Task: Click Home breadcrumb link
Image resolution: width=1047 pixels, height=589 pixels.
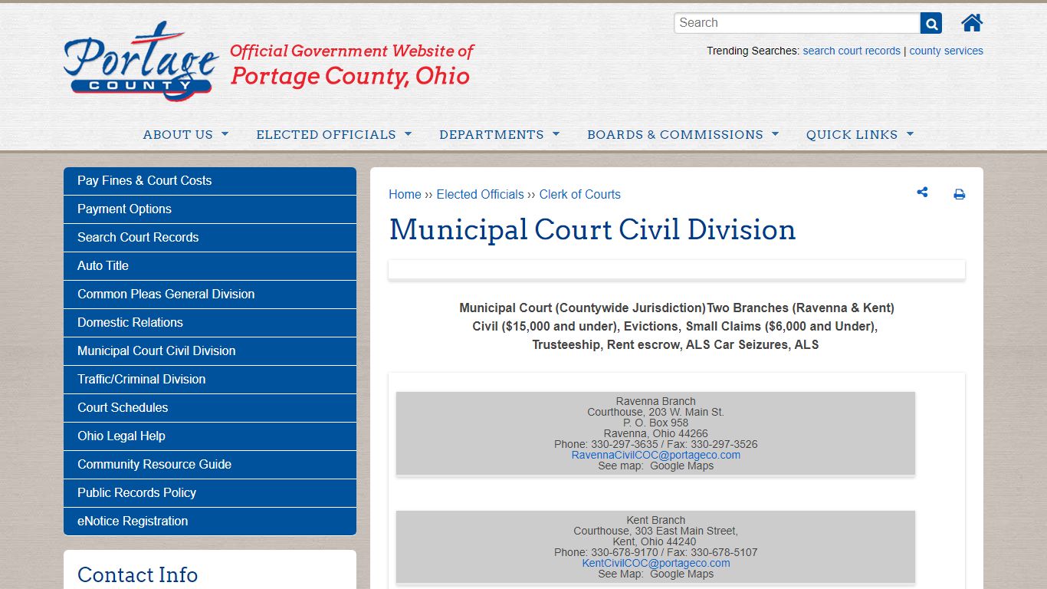Action: [405, 194]
